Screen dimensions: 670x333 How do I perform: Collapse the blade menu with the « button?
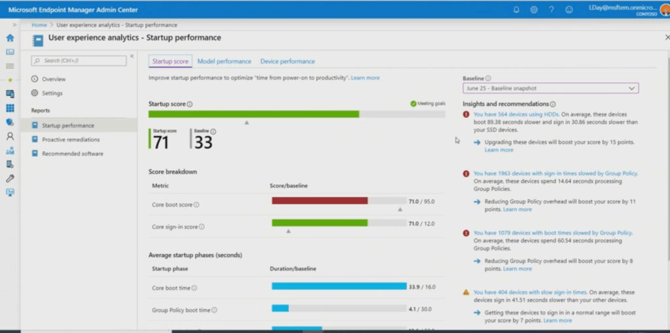click(x=132, y=56)
